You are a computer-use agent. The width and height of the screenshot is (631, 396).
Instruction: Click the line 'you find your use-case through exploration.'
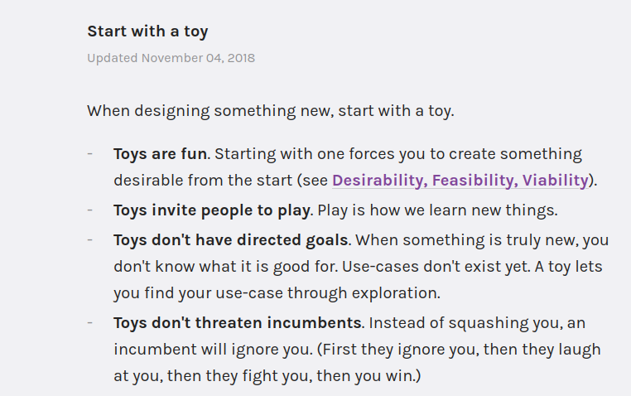tap(277, 293)
